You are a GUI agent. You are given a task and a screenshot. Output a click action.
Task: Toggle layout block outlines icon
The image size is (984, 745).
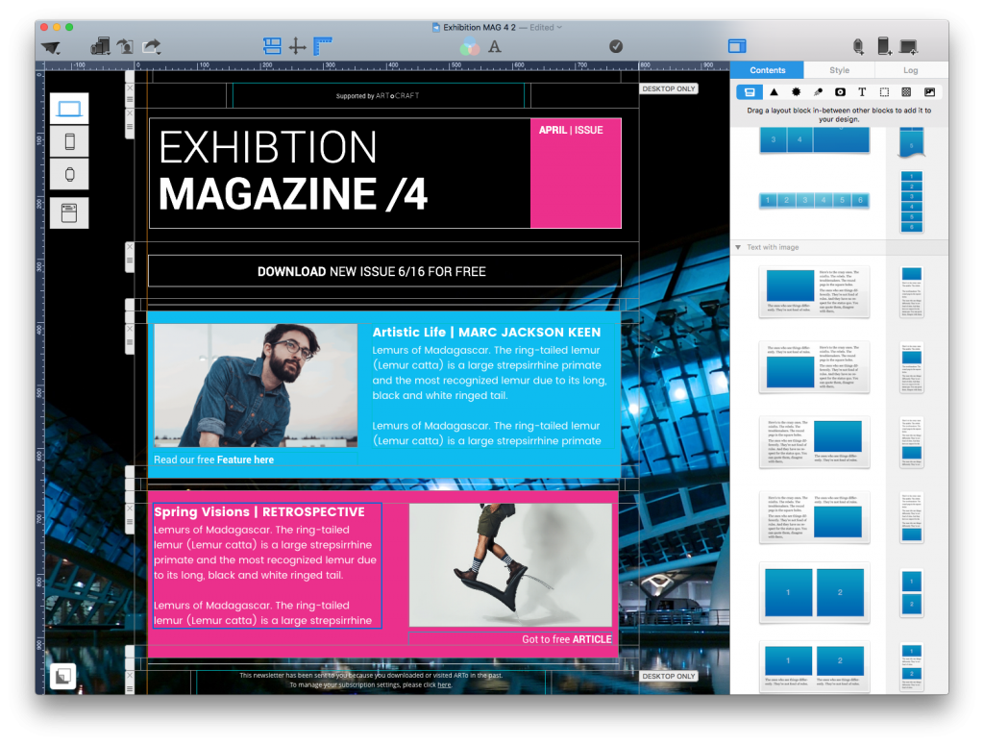(272, 46)
